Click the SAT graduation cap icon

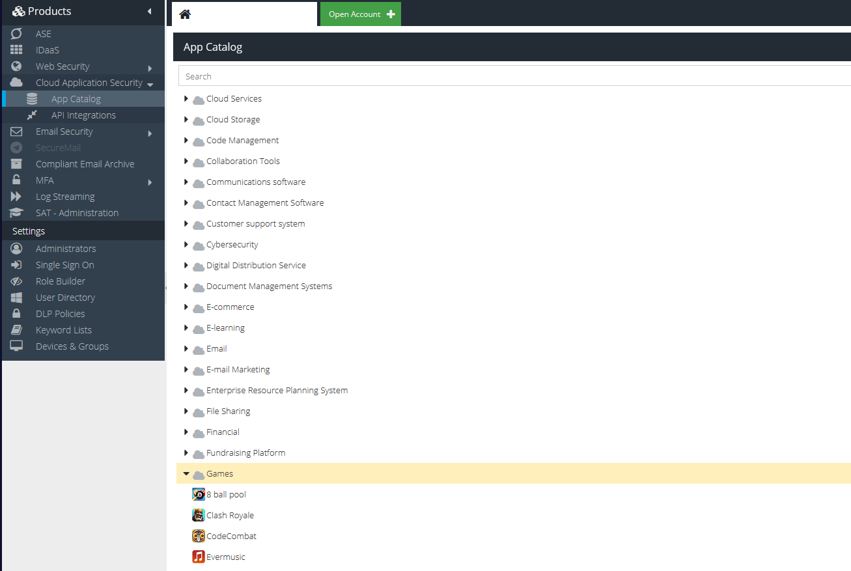pyautogui.click(x=16, y=213)
